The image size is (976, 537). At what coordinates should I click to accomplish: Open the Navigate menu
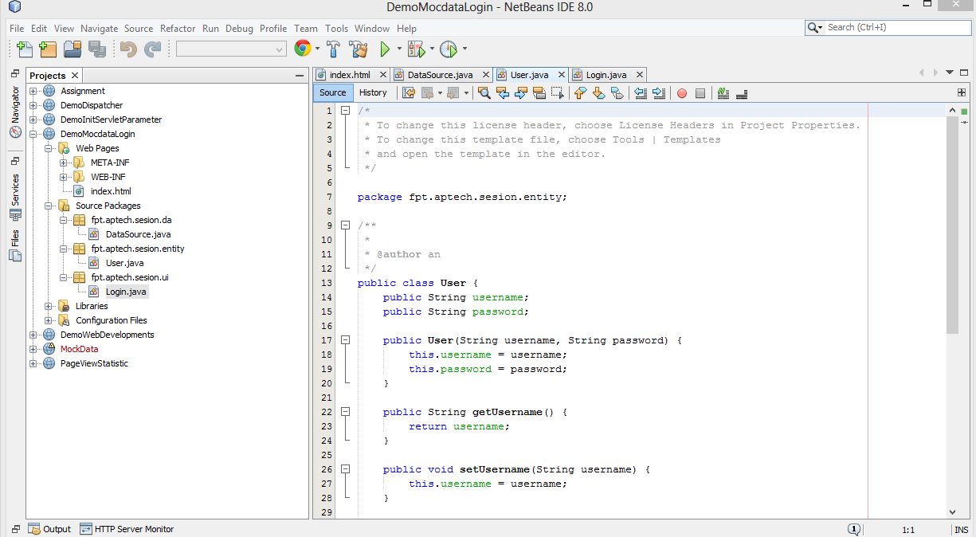coord(99,29)
